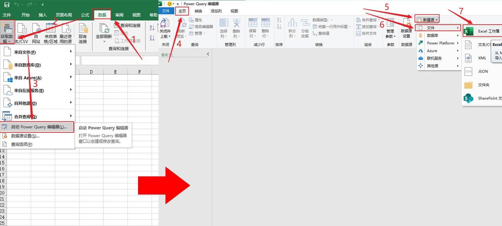This screenshot has height=226, width=502.
Task: Click 查询和连接 button in Excel ribbon
Action: pos(127,25)
